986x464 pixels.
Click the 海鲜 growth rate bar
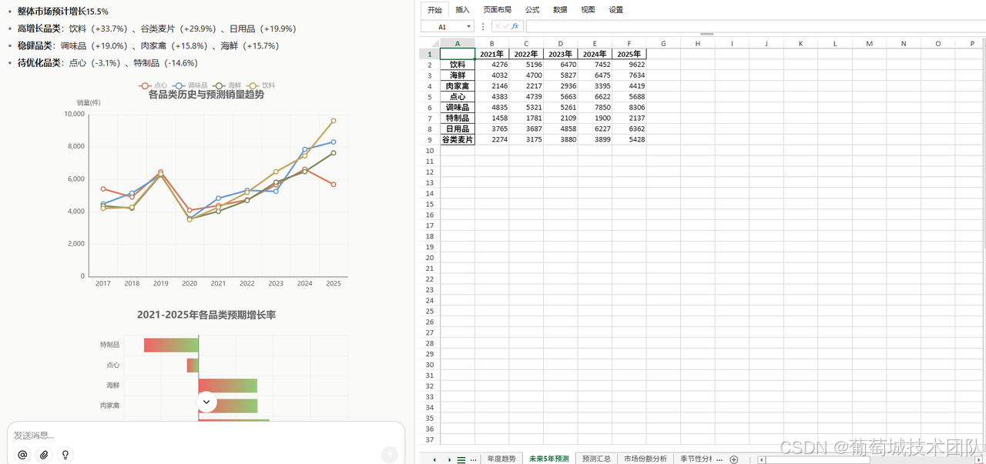point(227,386)
